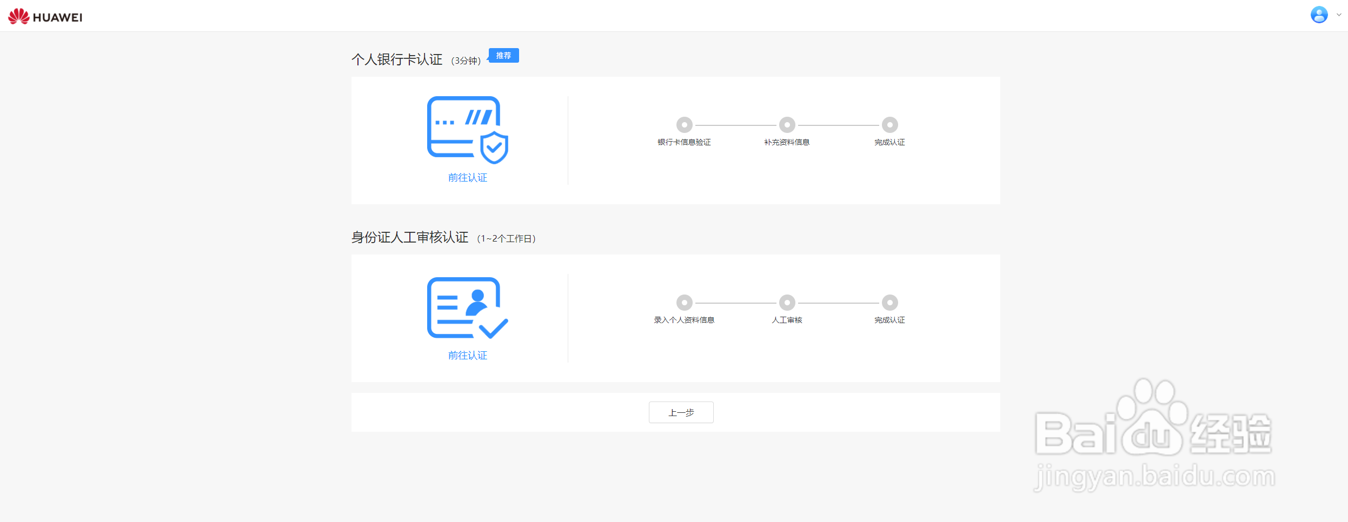Click the 人工审核 step indicator
Screen dimensions: 1348x522
[x=787, y=302]
